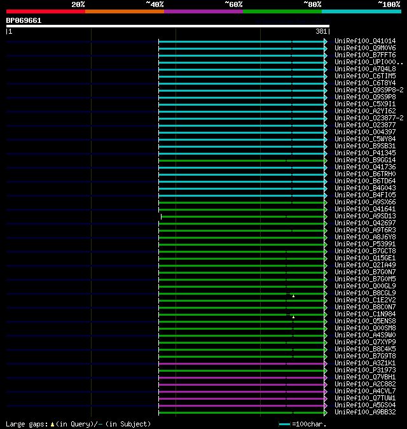The image size is (407, 429).
Task: Open the UniRef100_Q9M0V6 entry
Action: click(x=365, y=48)
